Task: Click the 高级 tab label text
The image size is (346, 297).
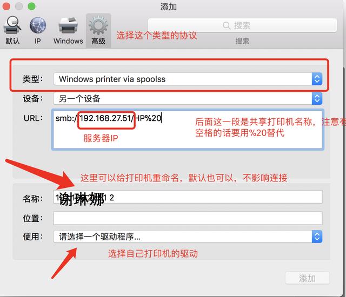Action: (98, 41)
